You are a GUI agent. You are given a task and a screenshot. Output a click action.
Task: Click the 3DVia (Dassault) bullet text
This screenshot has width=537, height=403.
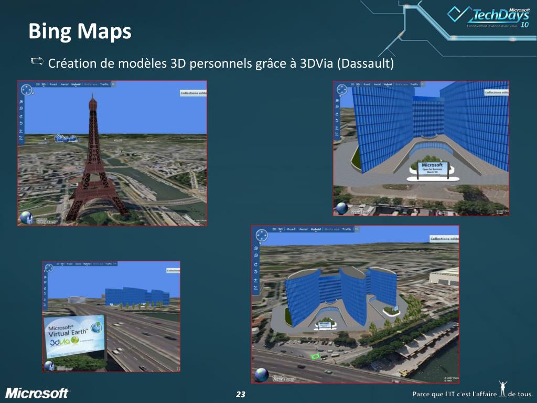[x=221, y=63]
